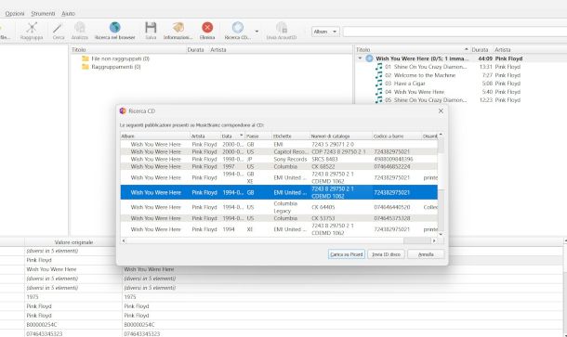Click the Artista header in the right album pane

503,50
